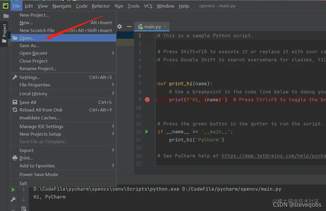
Task: Click the wrench icon beside Settings...
Action: [15, 77]
